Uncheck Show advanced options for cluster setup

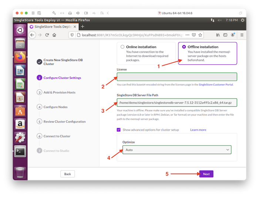coord(119,130)
